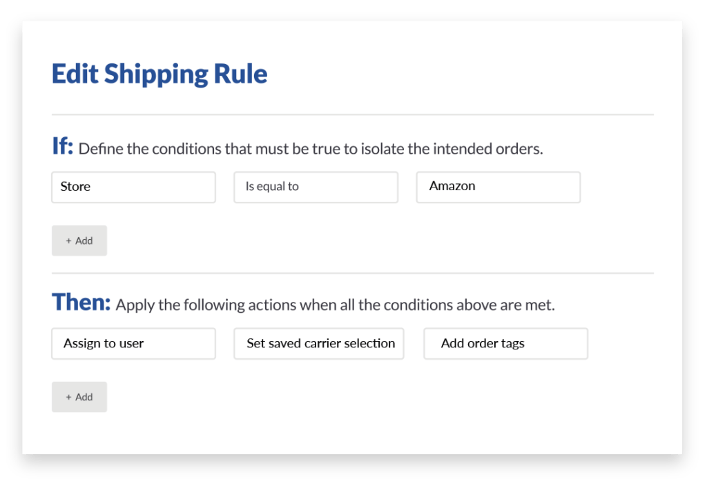Open the 'Is equal to' operator dropdown
Viewport: 707px width, 479px height.
point(316,187)
